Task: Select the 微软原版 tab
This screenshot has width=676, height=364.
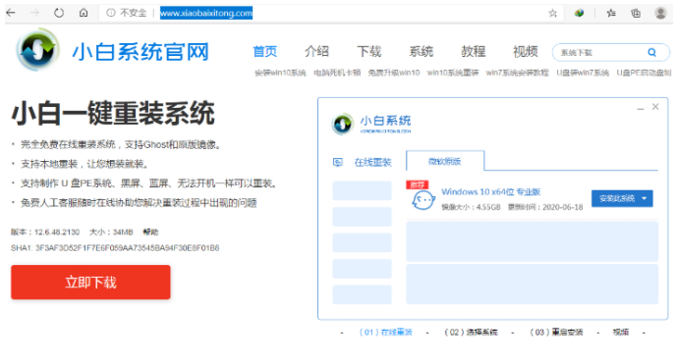Action: point(445,161)
